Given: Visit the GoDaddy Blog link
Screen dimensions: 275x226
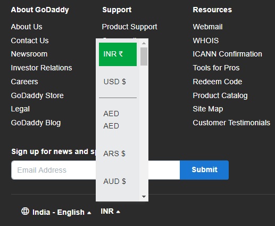Looking at the screenshot, I should coord(36,123).
